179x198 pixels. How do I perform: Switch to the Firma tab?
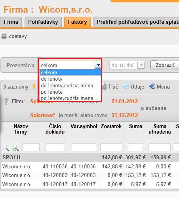coord(11,22)
